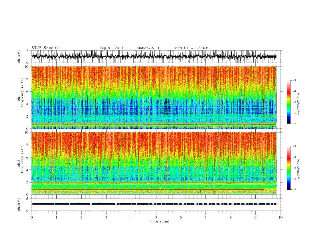Click the '-7' label on ch.2 colorbar

tap(294, 190)
